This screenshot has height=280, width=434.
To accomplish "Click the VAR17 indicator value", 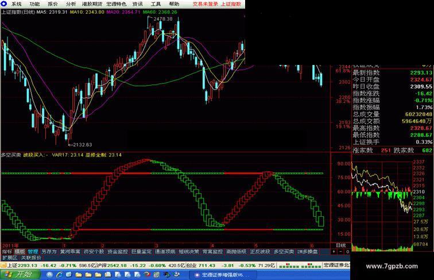I will pyautogui.click(x=68, y=155).
